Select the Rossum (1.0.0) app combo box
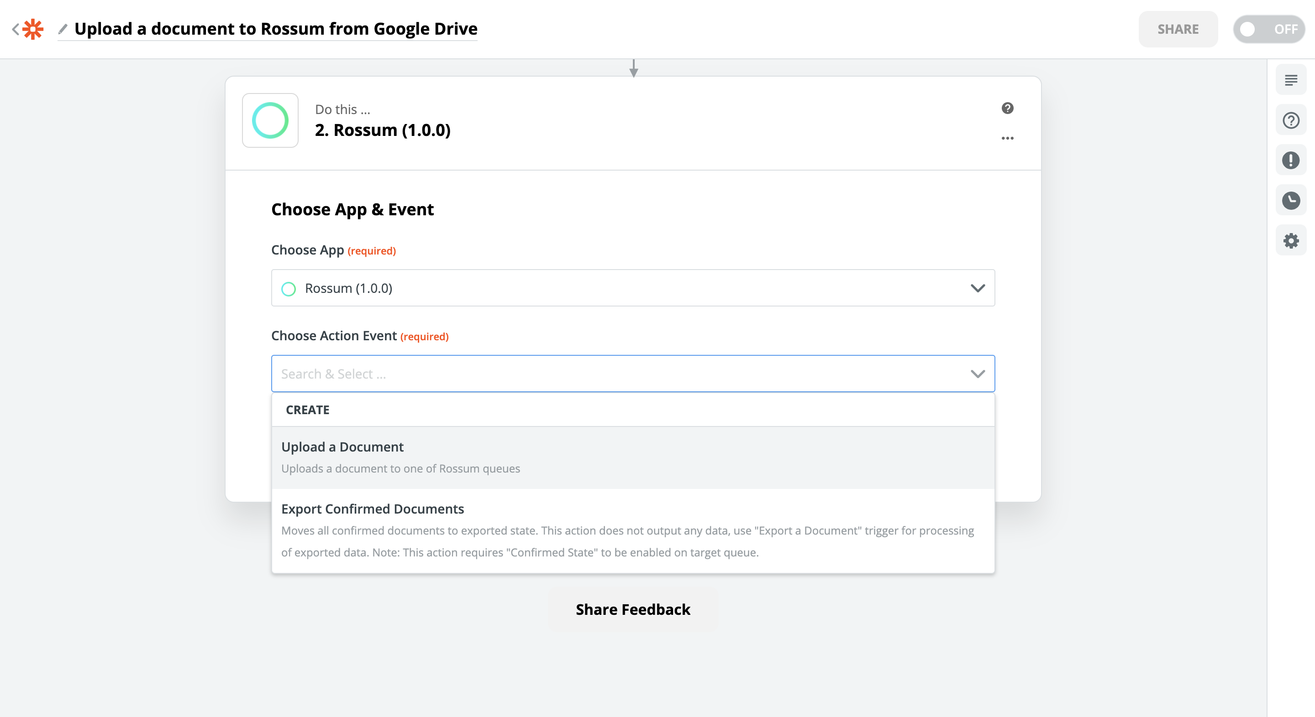Viewport: 1315px width, 717px height. coord(613,288)
